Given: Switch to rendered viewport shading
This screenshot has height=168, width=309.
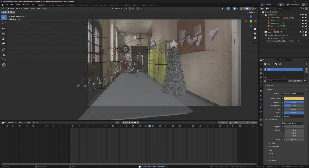Looking at the screenshot, I should pyautogui.click(x=253, y=8).
